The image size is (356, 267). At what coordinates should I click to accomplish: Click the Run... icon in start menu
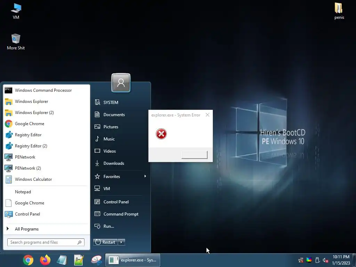pos(97,226)
